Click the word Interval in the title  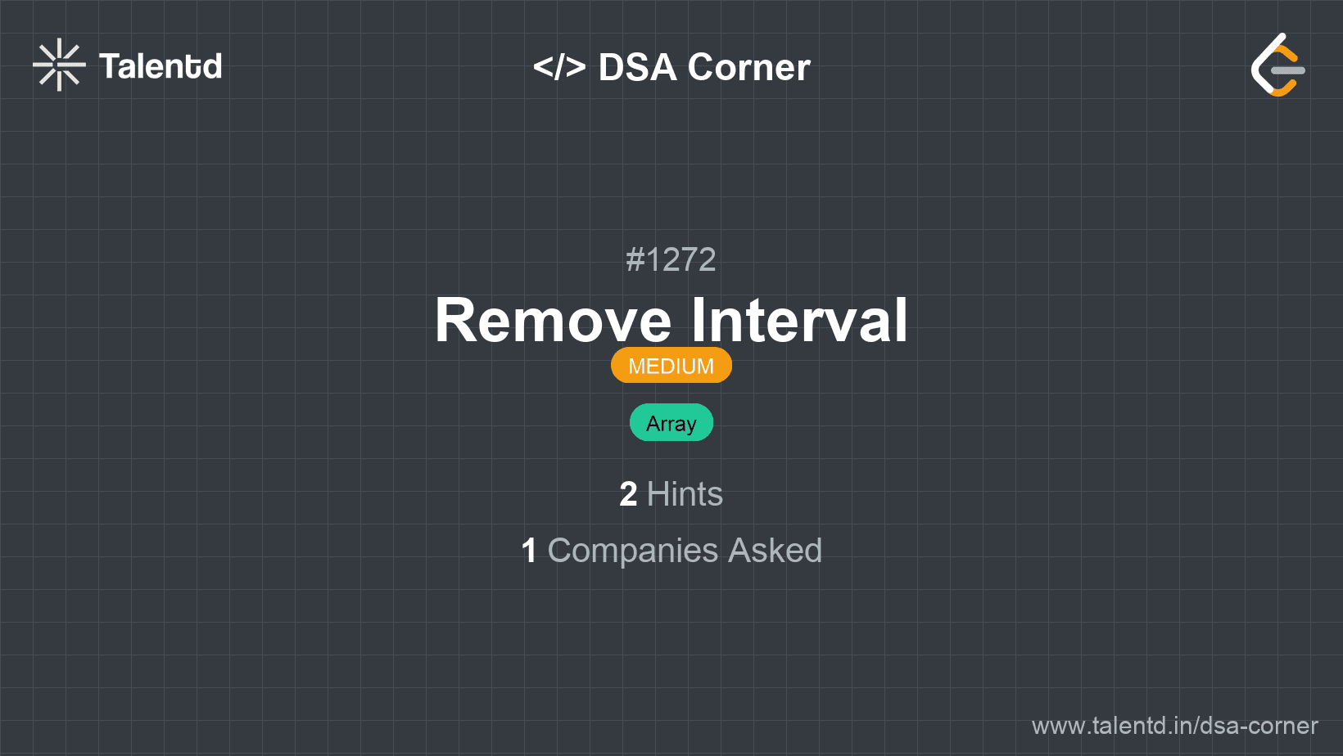[800, 320]
